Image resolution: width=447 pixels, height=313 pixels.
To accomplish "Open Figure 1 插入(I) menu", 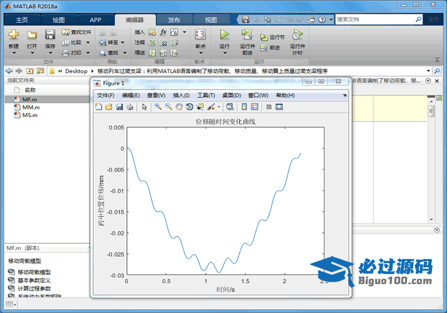I will pyautogui.click(x=181, y=95).
